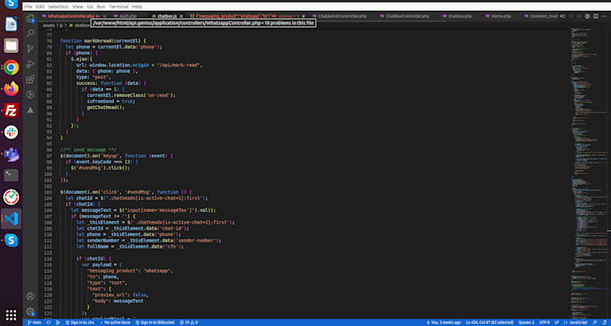
Task: Click the circular icon below Extensions
Action: tap(30, 94)
